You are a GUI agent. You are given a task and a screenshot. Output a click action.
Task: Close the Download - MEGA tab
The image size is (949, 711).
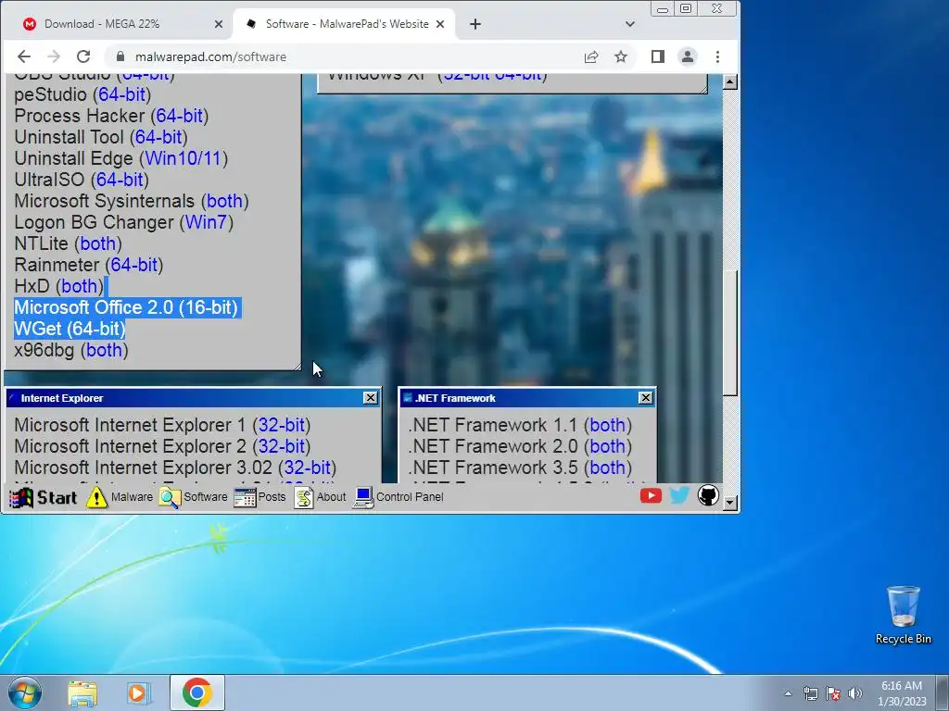point(219,24)
